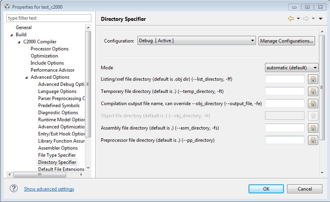
Task: Open the Configuration dropdown
Action: [197, 41]
